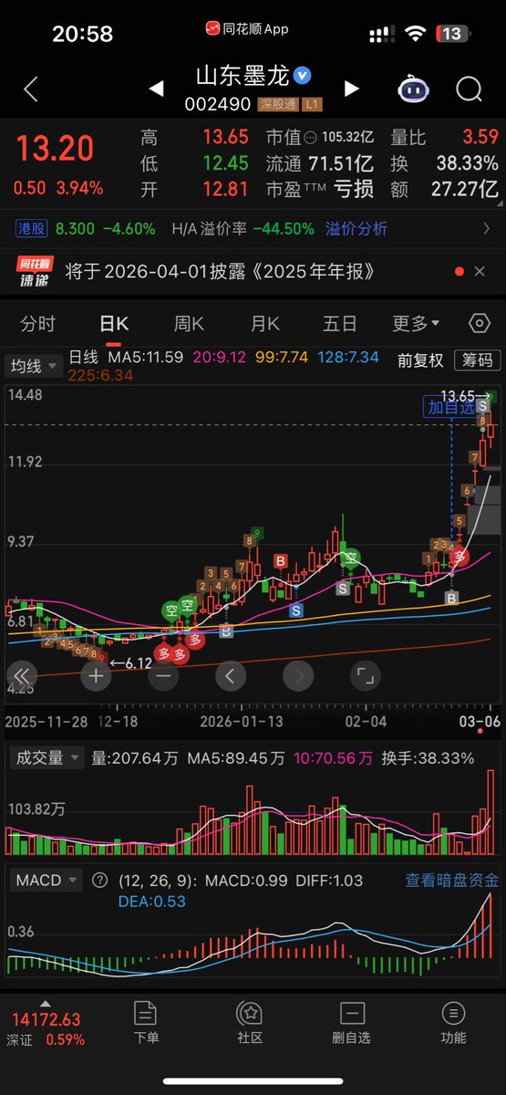Open chart settings hexagon icon
506x1095 pixels.
(480, 323)
